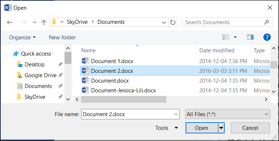Screen dimensions: 279x141
Task: Click Word icon of Document 1.docx
Action: pyautogui.click(x=86, y=61)
